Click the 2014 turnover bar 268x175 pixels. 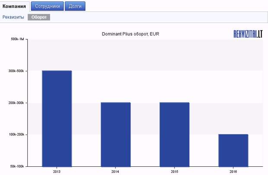[x=116, y=134]
